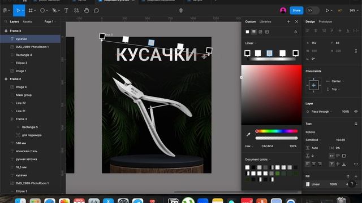Toggle layer visibility eye icon
Screen dimensions: 362x203
[x=356, y=112]
